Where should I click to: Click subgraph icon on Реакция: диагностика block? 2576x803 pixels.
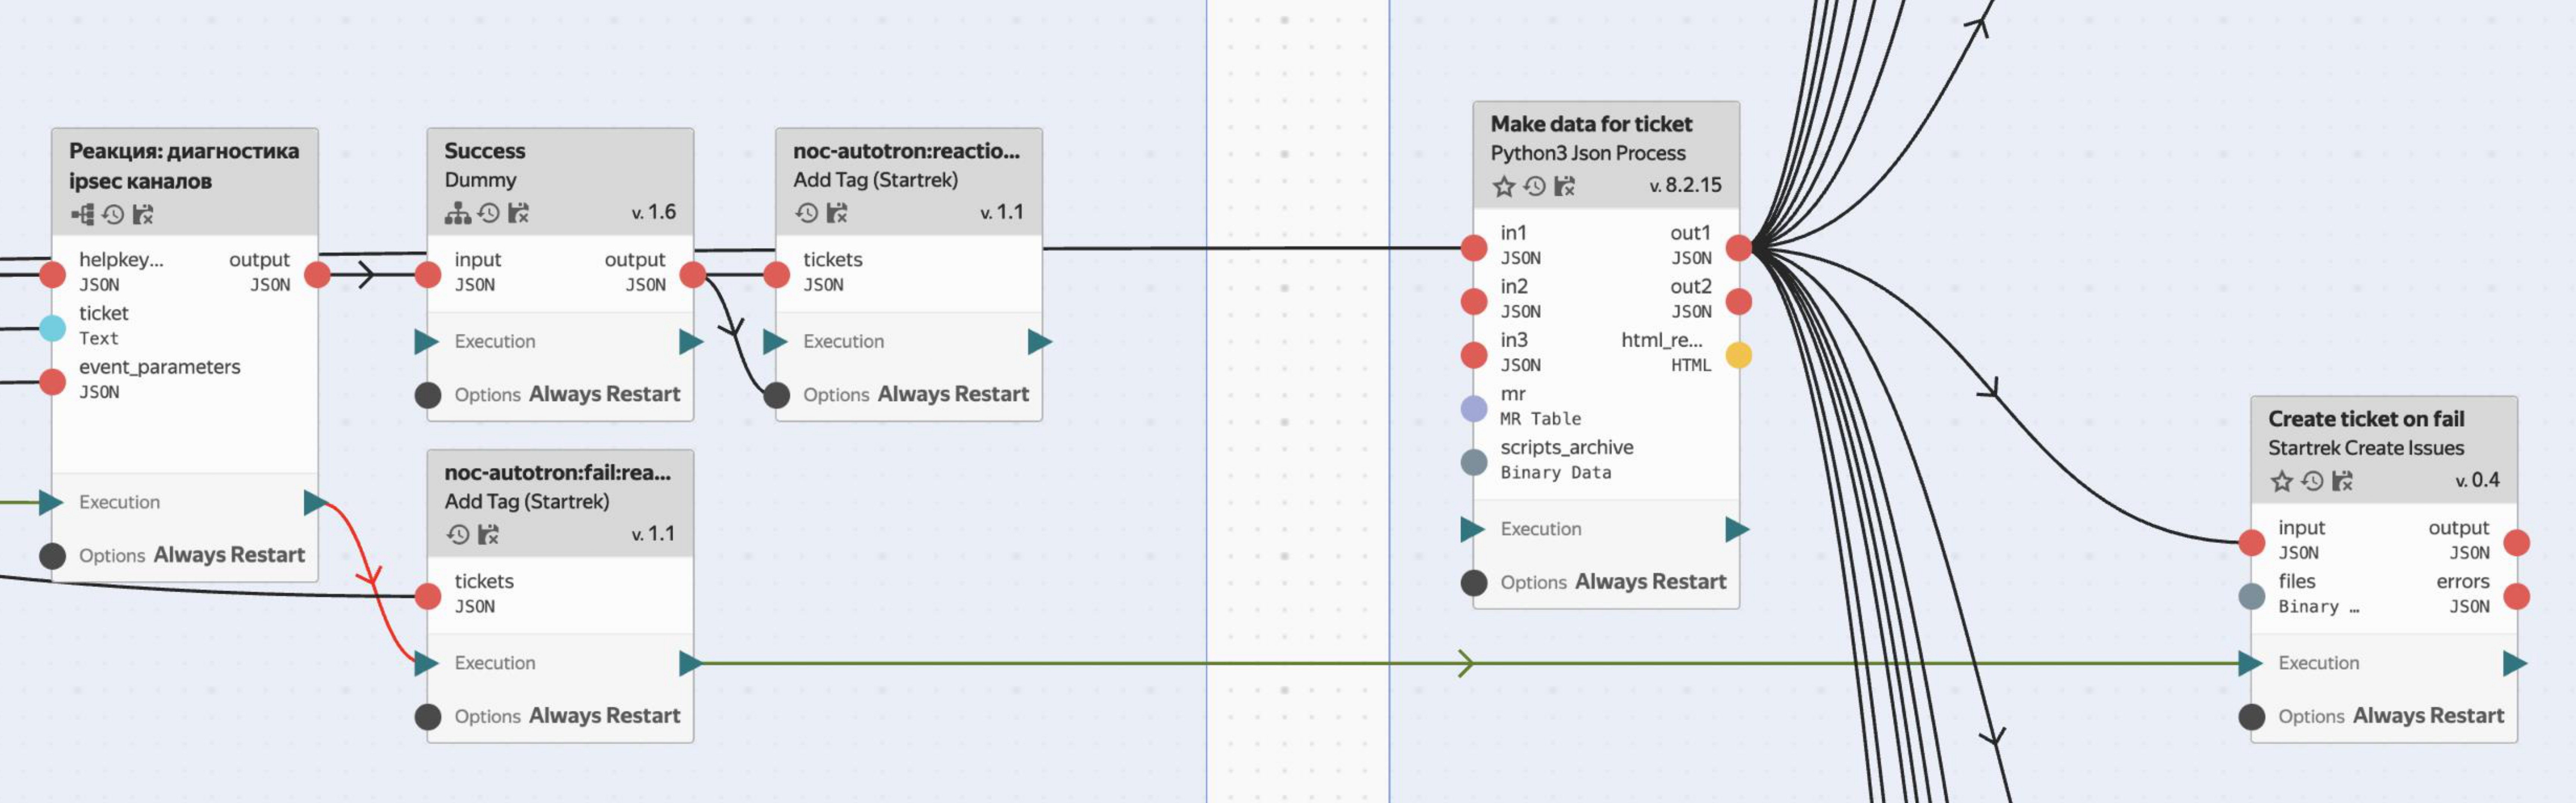tap(83, 214)
